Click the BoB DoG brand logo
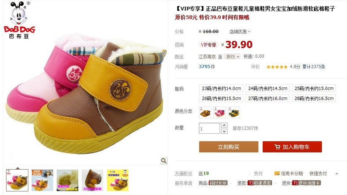 point(19,20)
